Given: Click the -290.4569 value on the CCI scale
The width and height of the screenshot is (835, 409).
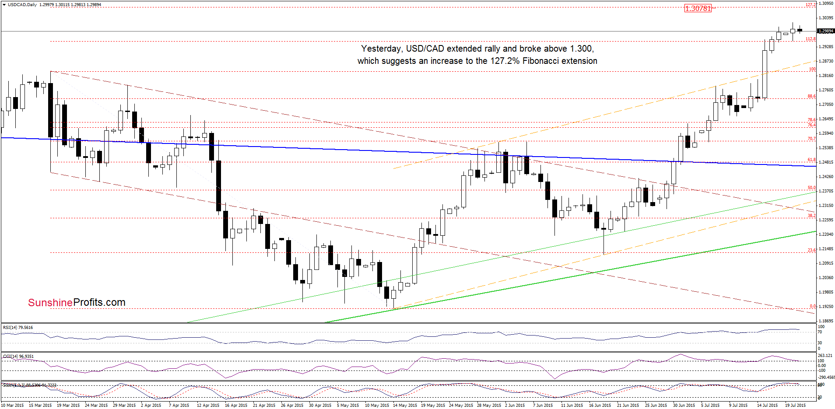Looking at the screenshot, I should [x=826, y=377].
